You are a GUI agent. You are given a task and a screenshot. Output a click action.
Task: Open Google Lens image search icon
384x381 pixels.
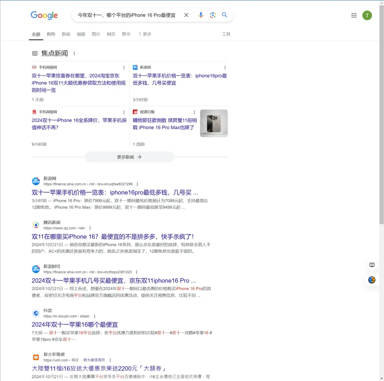click(x=213, y=15)
